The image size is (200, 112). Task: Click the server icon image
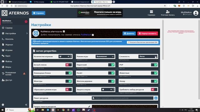[x=36, y=33]
